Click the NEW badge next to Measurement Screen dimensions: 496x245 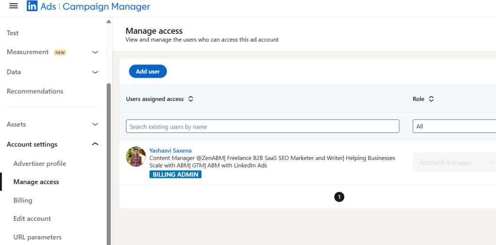coord(60,52)
